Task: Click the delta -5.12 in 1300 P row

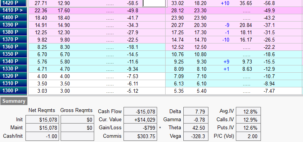Action: [x=132, y=91]
